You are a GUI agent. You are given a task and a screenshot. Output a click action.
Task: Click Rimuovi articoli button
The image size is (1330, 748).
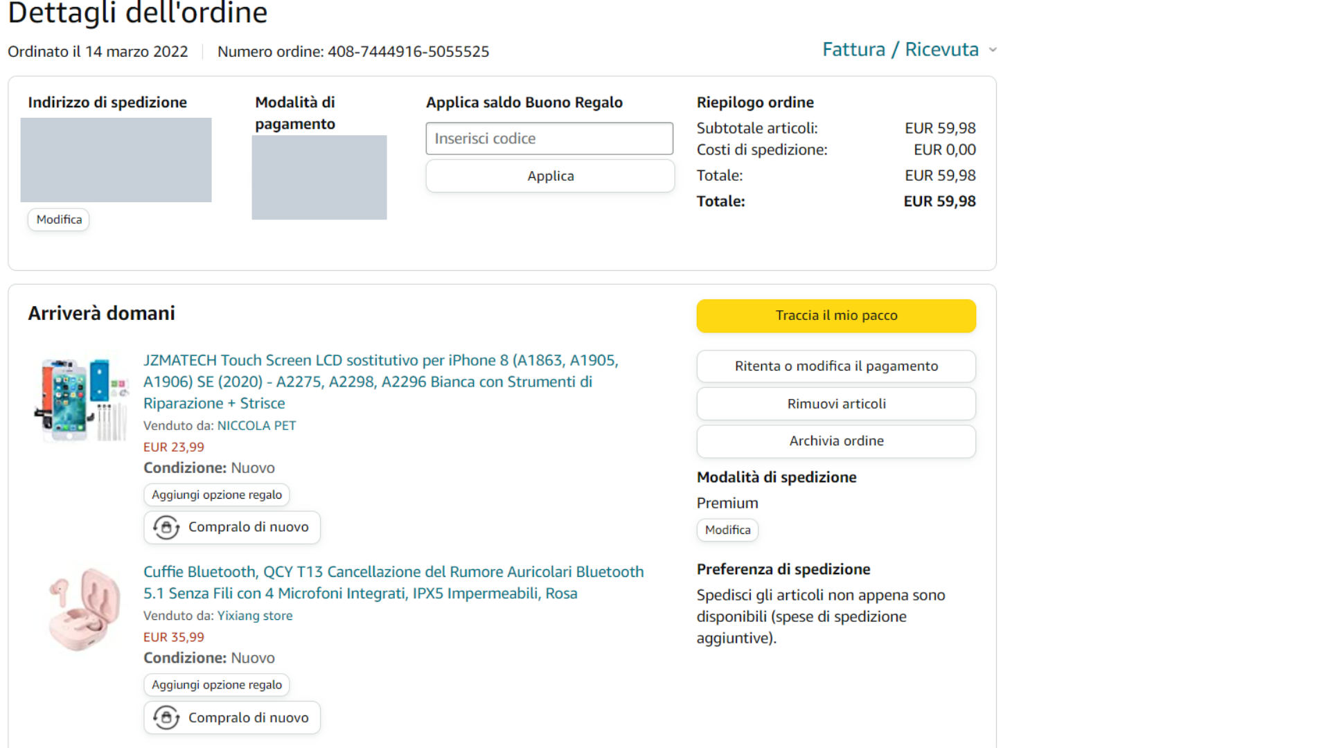pos(836,404)
